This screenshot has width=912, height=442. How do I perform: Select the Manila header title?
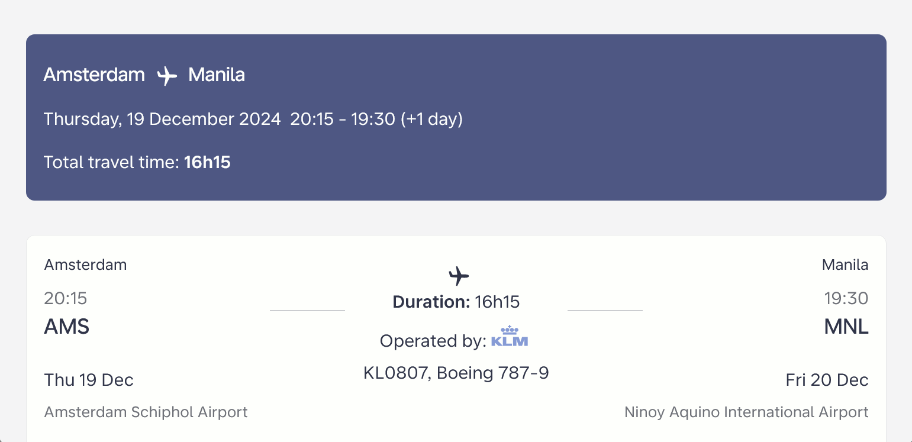[217, 75]
